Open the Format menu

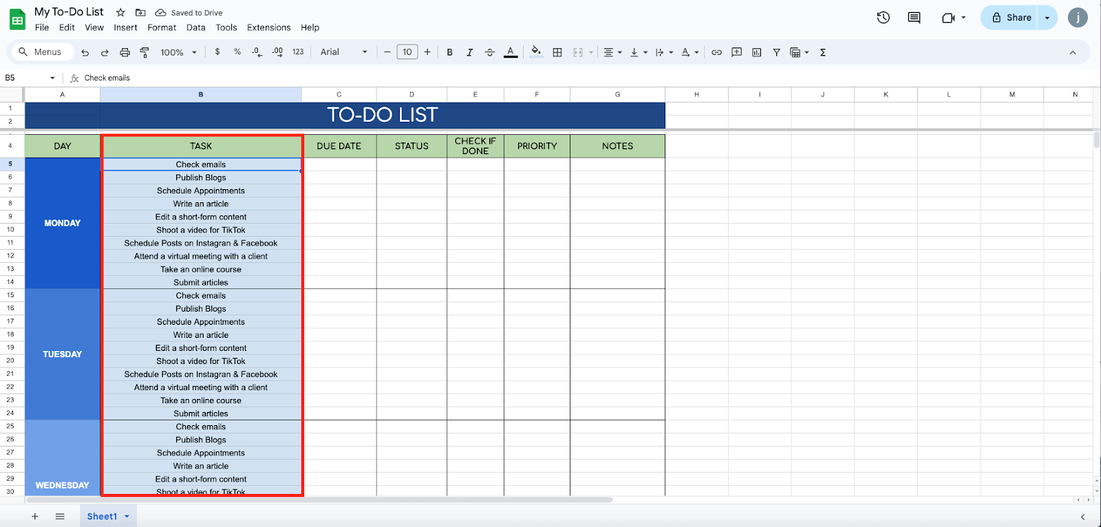tap(162, 28)
